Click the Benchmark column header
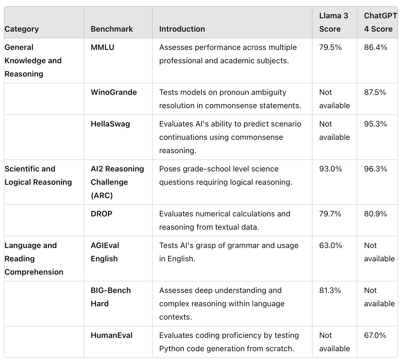Viewport: 403px width, 364px height. coord(112,29)
